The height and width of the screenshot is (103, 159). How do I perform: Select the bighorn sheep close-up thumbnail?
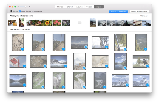pos(59,80)
